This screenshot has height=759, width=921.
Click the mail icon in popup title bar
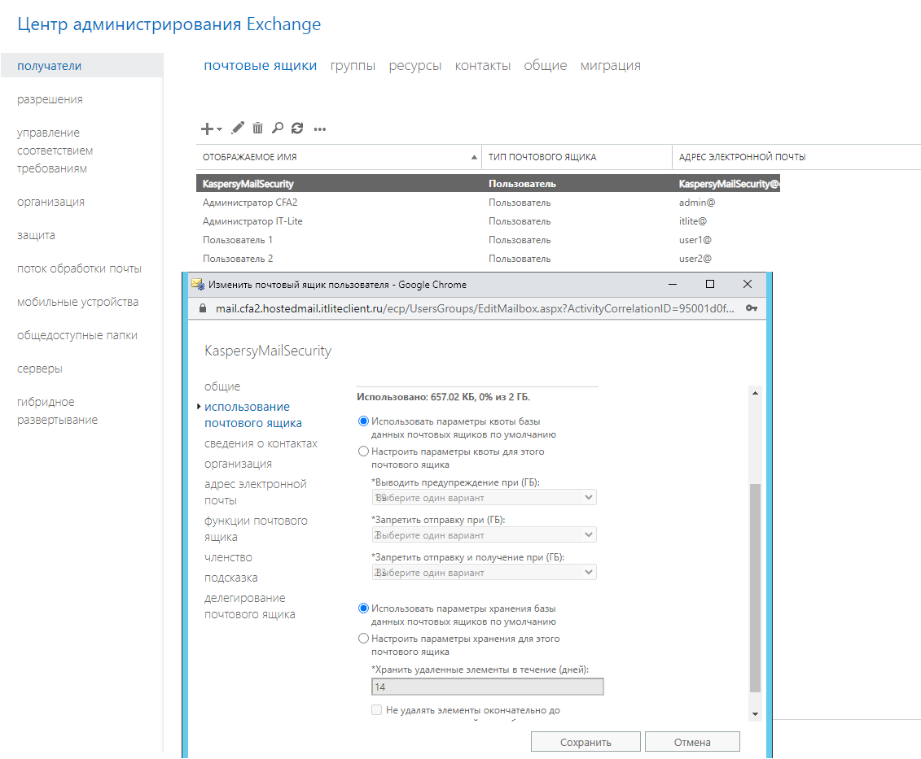pyautogui.click(x=197, y=285)
